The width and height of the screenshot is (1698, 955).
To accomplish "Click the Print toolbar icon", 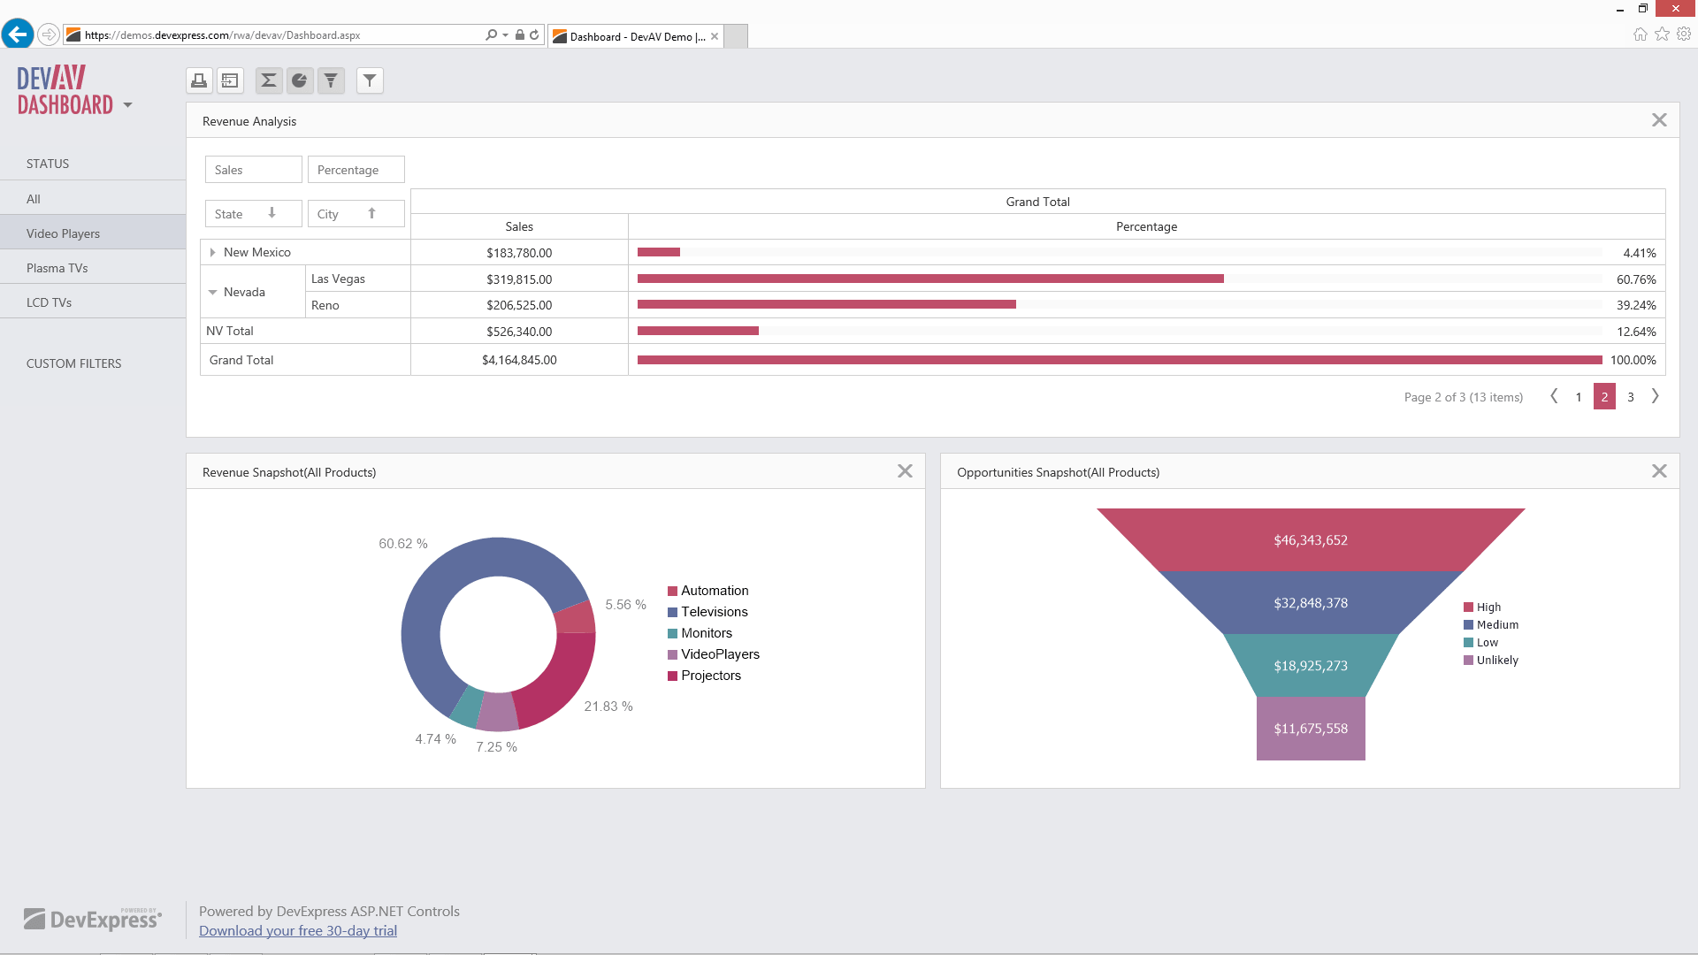I will pyautogui.click(x=199, y=80).
